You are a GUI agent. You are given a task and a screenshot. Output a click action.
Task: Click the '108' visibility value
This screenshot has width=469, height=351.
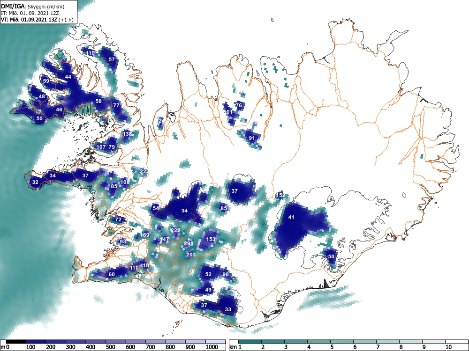[x=125, y=182]
